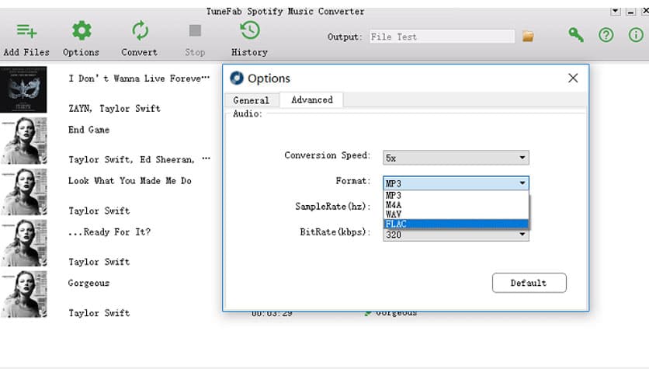Click the song title I Don't Wanna Live Forever

(x=139, y=78)
